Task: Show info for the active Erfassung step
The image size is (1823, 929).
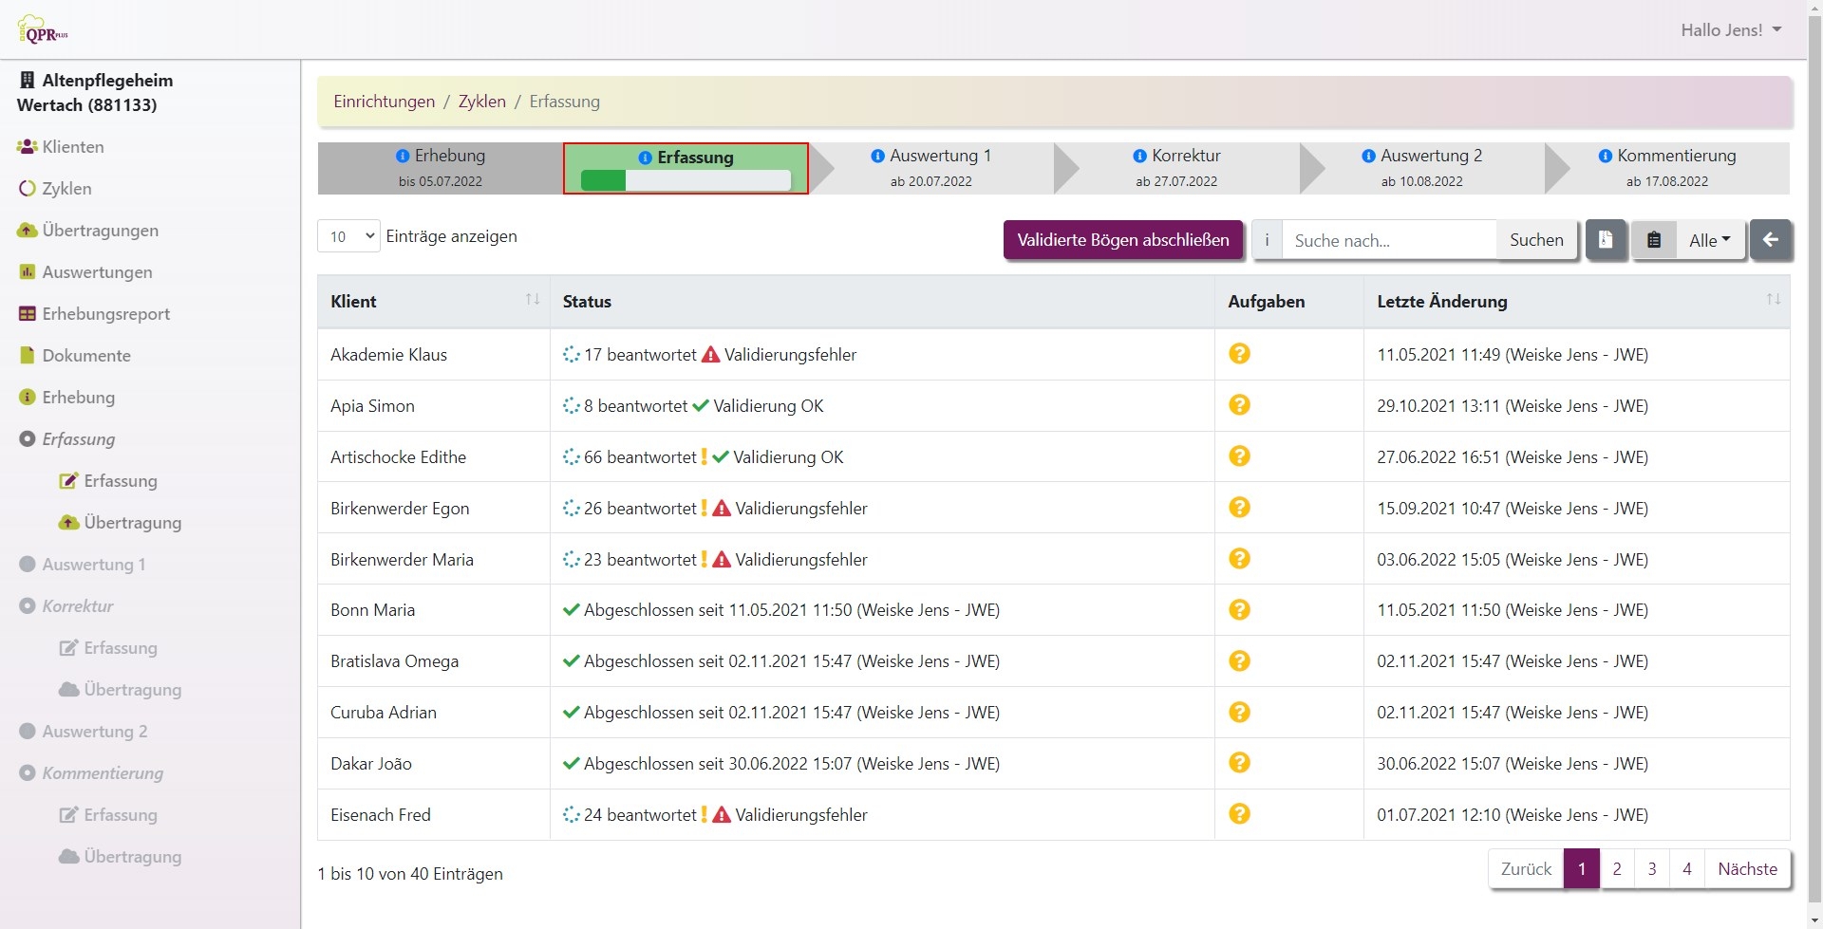Action: (646, 158)
